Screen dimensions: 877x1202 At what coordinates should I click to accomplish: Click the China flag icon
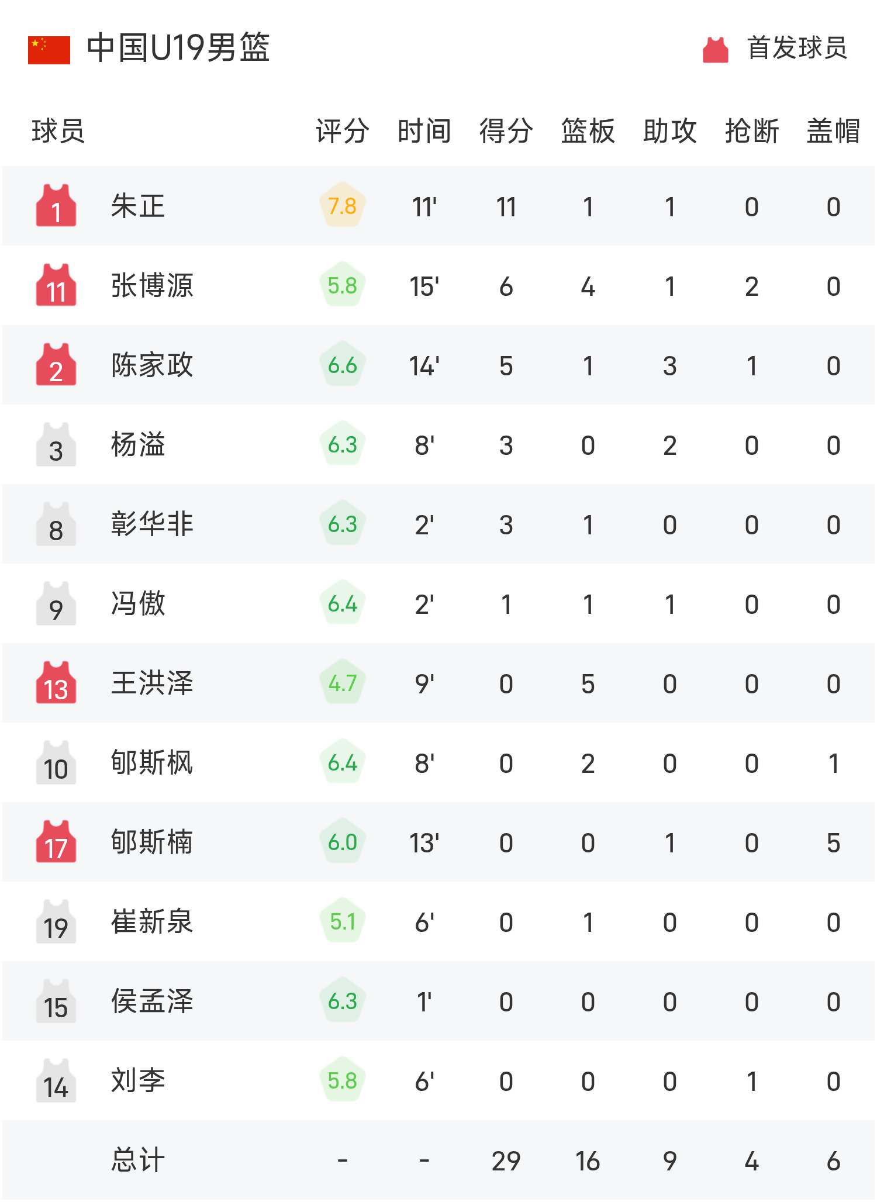coord(49,50)
